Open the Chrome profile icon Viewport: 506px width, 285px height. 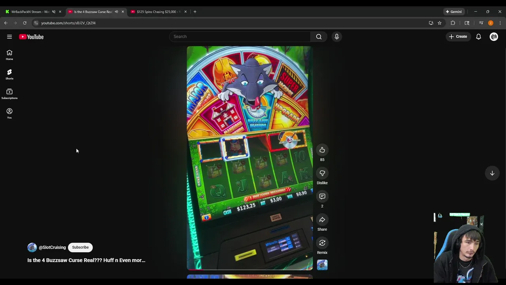(x=491, y=23)
